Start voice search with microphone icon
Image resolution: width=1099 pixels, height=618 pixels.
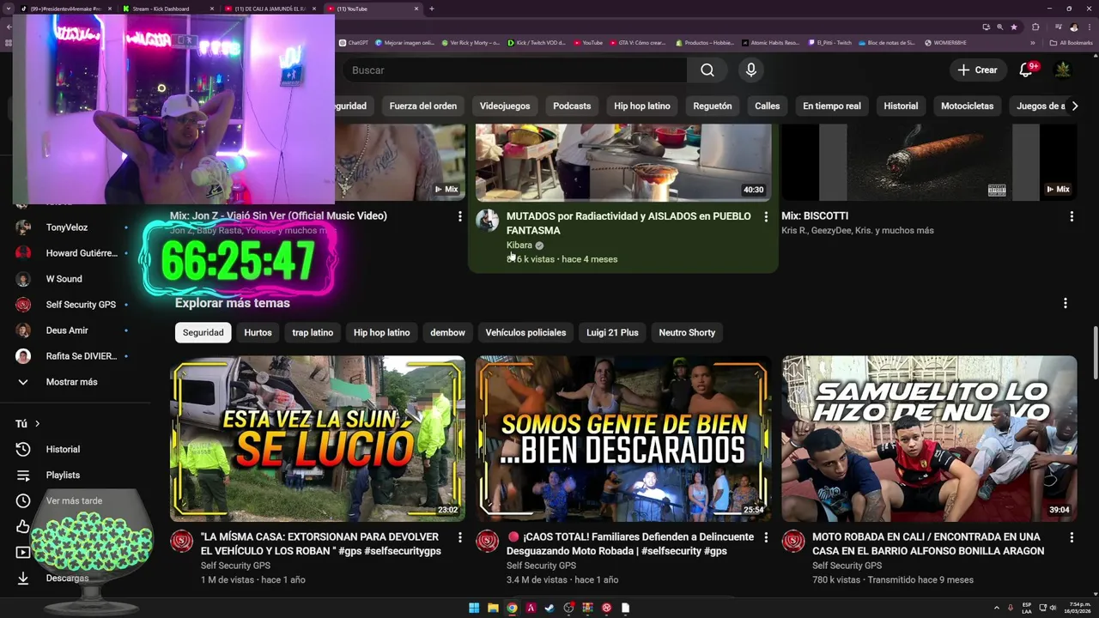click(751, 70)
